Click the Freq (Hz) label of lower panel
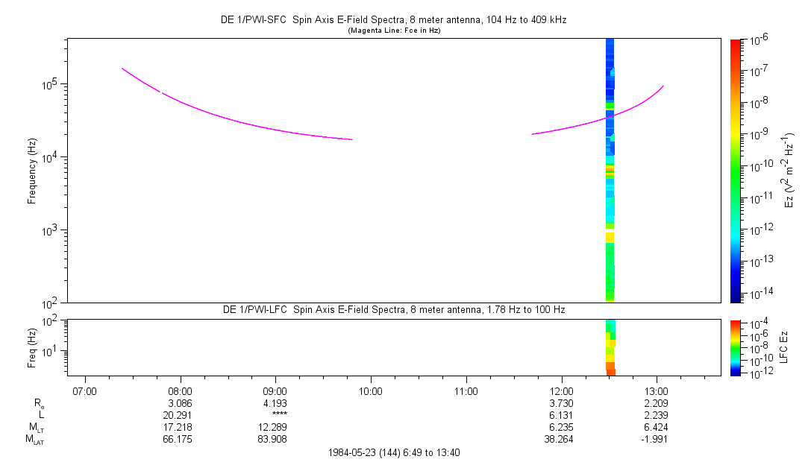 pyautogui.click(x=32, y=346)
